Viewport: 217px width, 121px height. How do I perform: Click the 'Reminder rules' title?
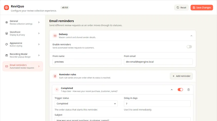click(x=68, y=74)
